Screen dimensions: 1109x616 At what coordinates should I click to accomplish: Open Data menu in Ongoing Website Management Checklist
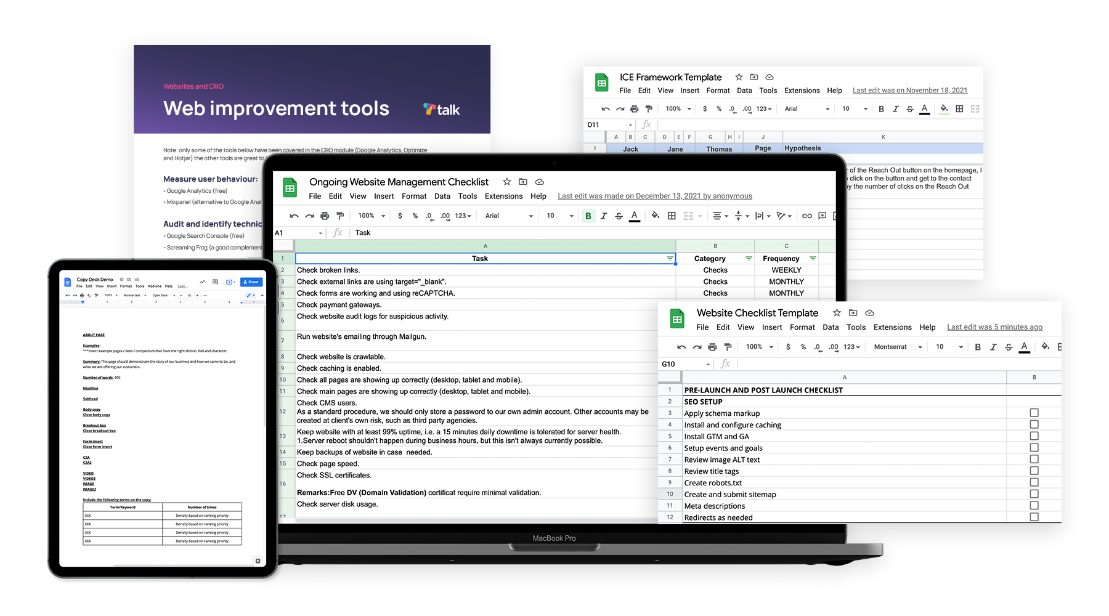pyautogui.click(x=442, y=197)
